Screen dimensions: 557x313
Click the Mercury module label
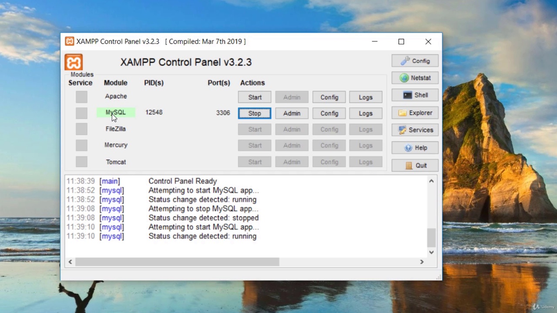[x=116, y=145]
